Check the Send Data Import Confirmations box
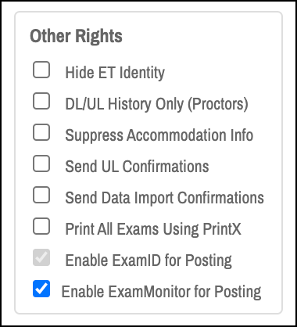The width and height of the screenshot is (297, 327). pyautogui.click(x=41, y=195)
